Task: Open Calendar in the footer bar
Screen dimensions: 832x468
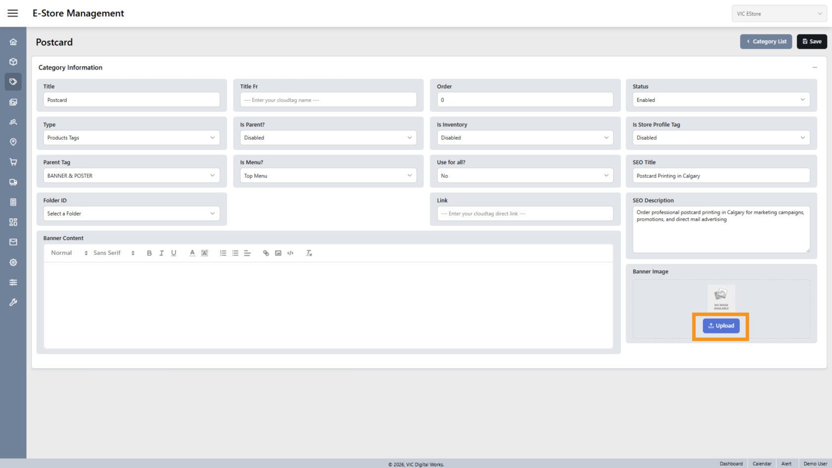Action: (762, 464)
